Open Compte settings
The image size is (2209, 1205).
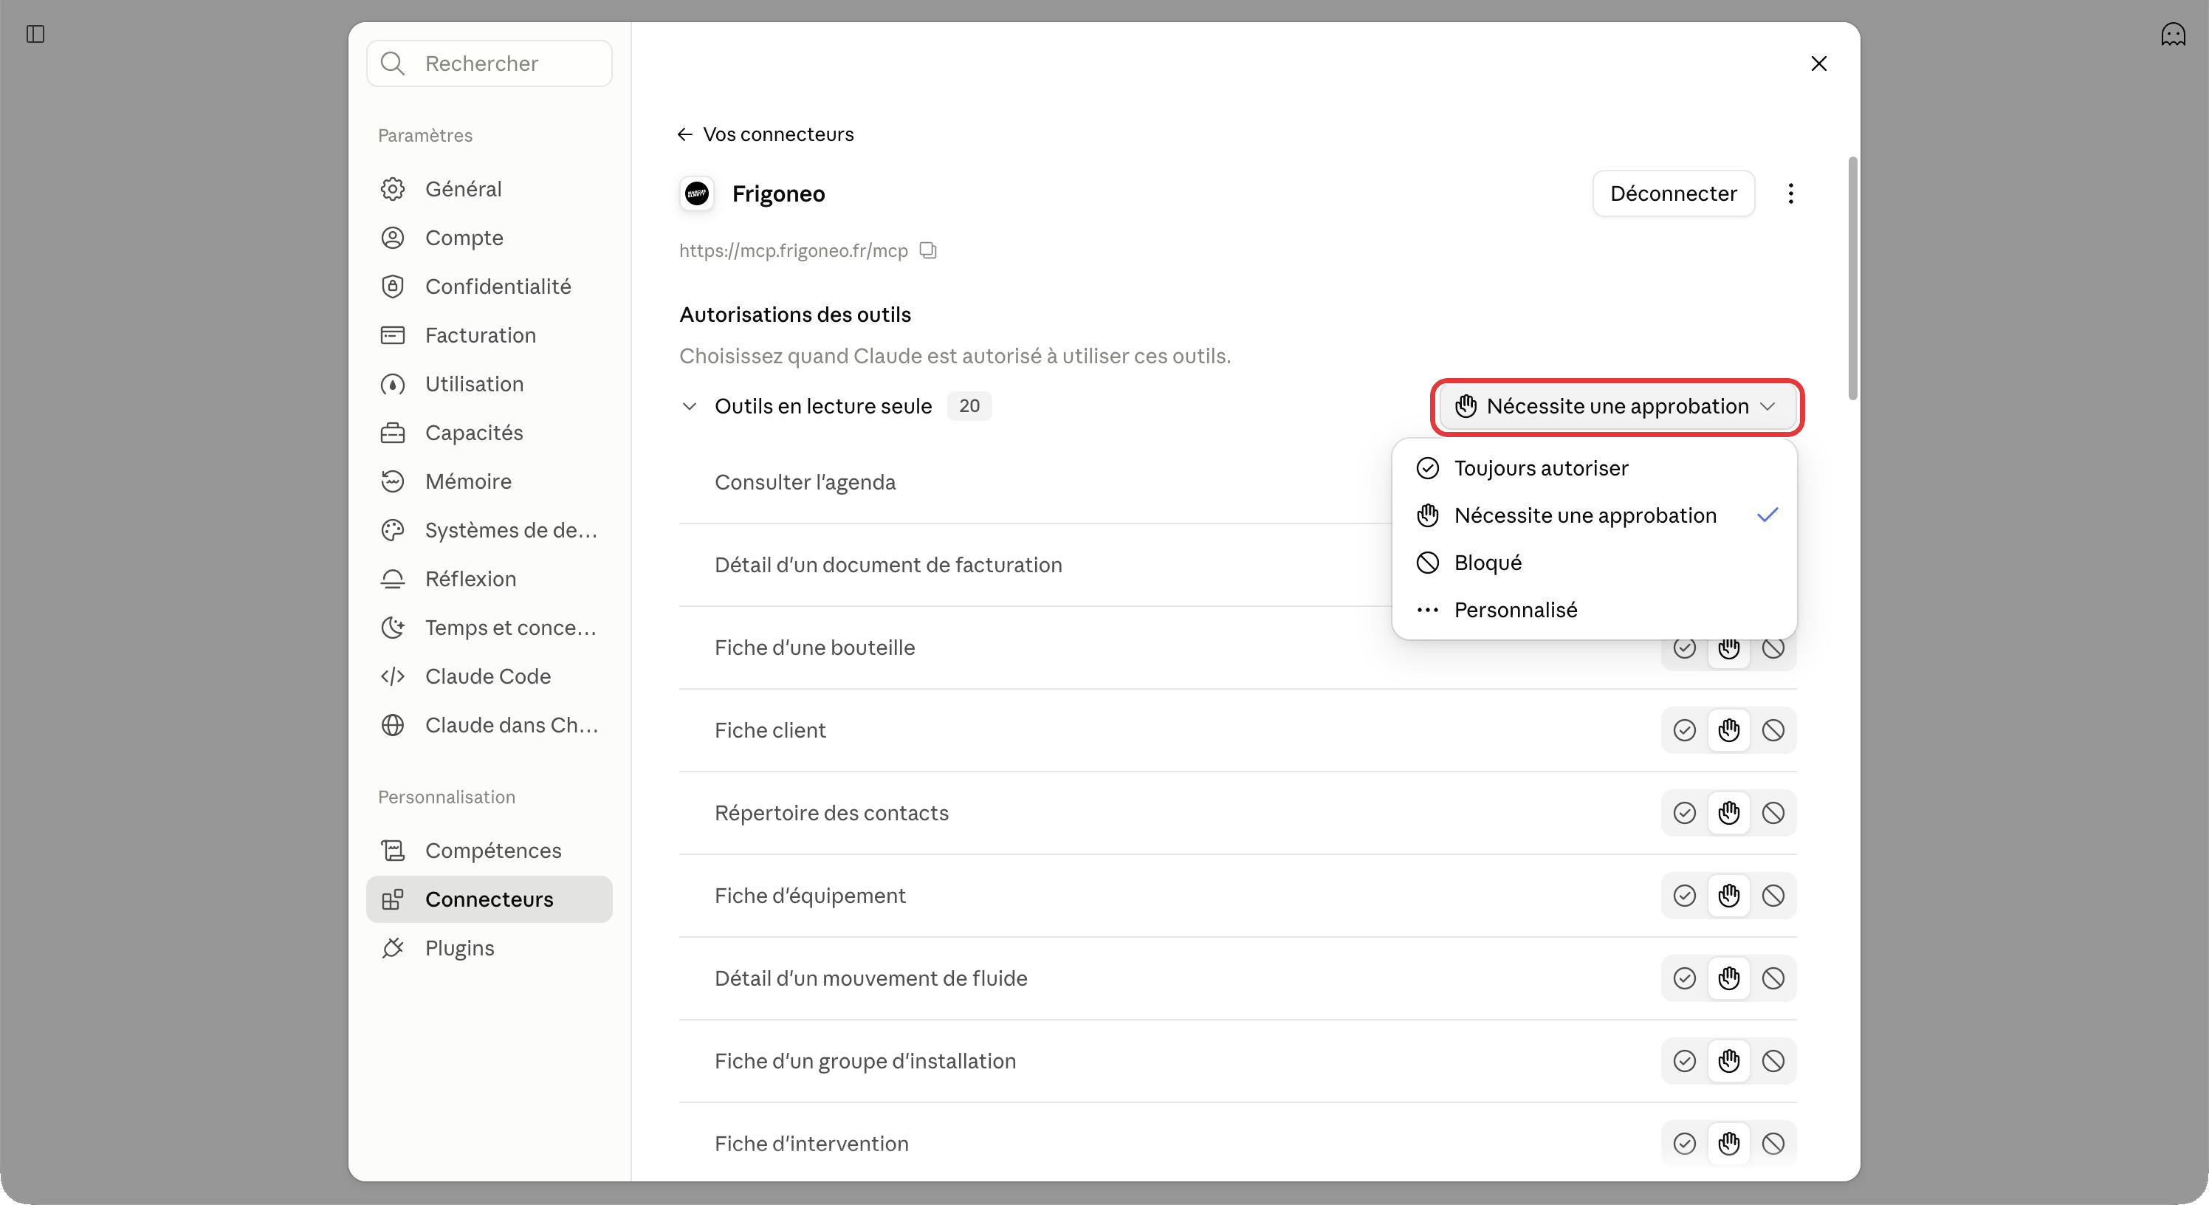489,238
